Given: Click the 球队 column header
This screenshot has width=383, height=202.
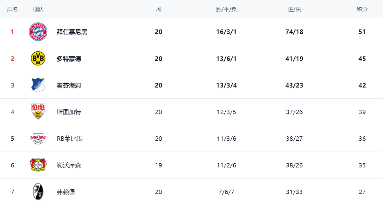Looking at the screenshot, I should click(38, 9).
